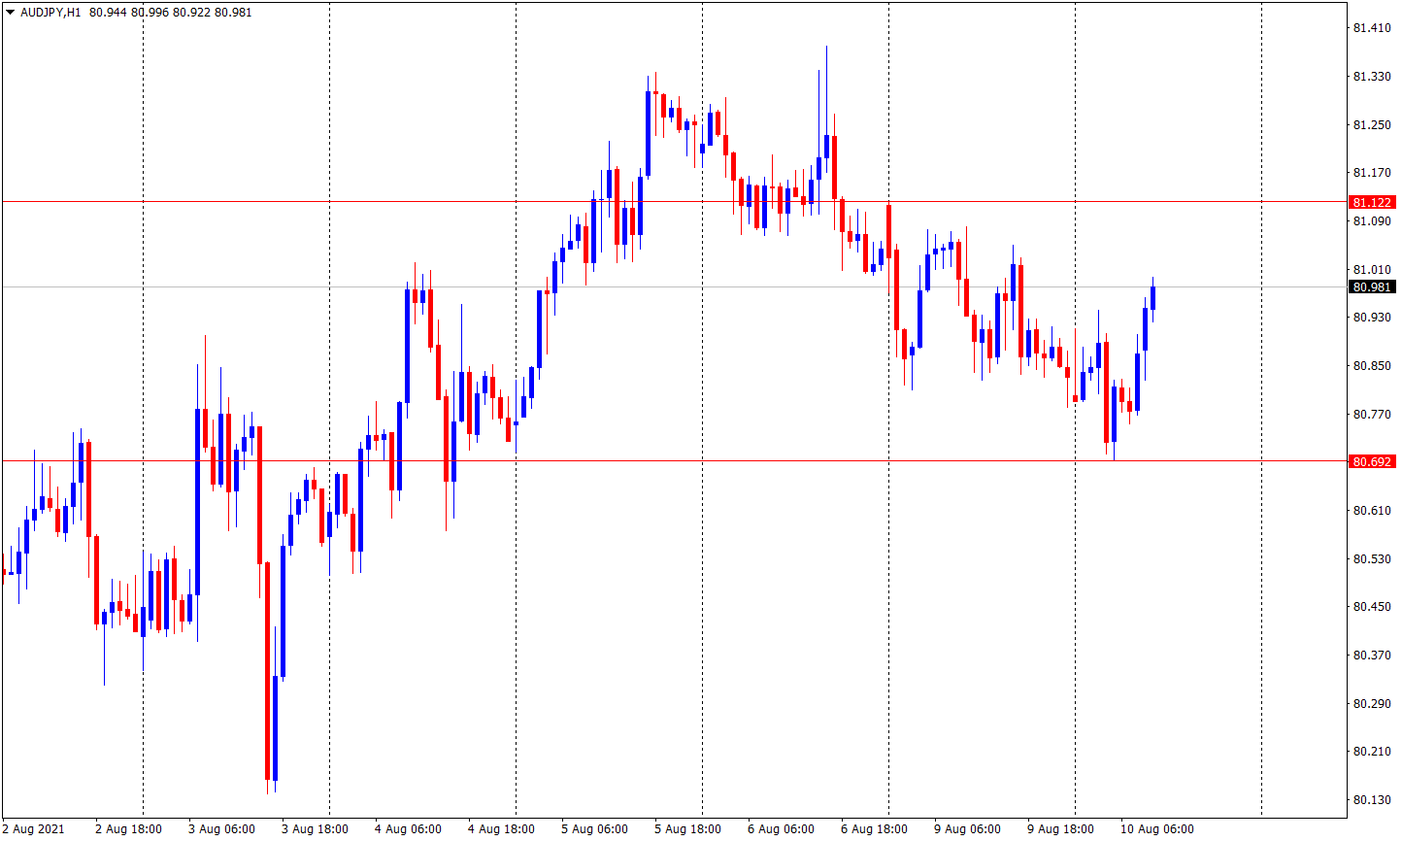Click the 9 Aug 06:00 time label

(x=967, y=829)
